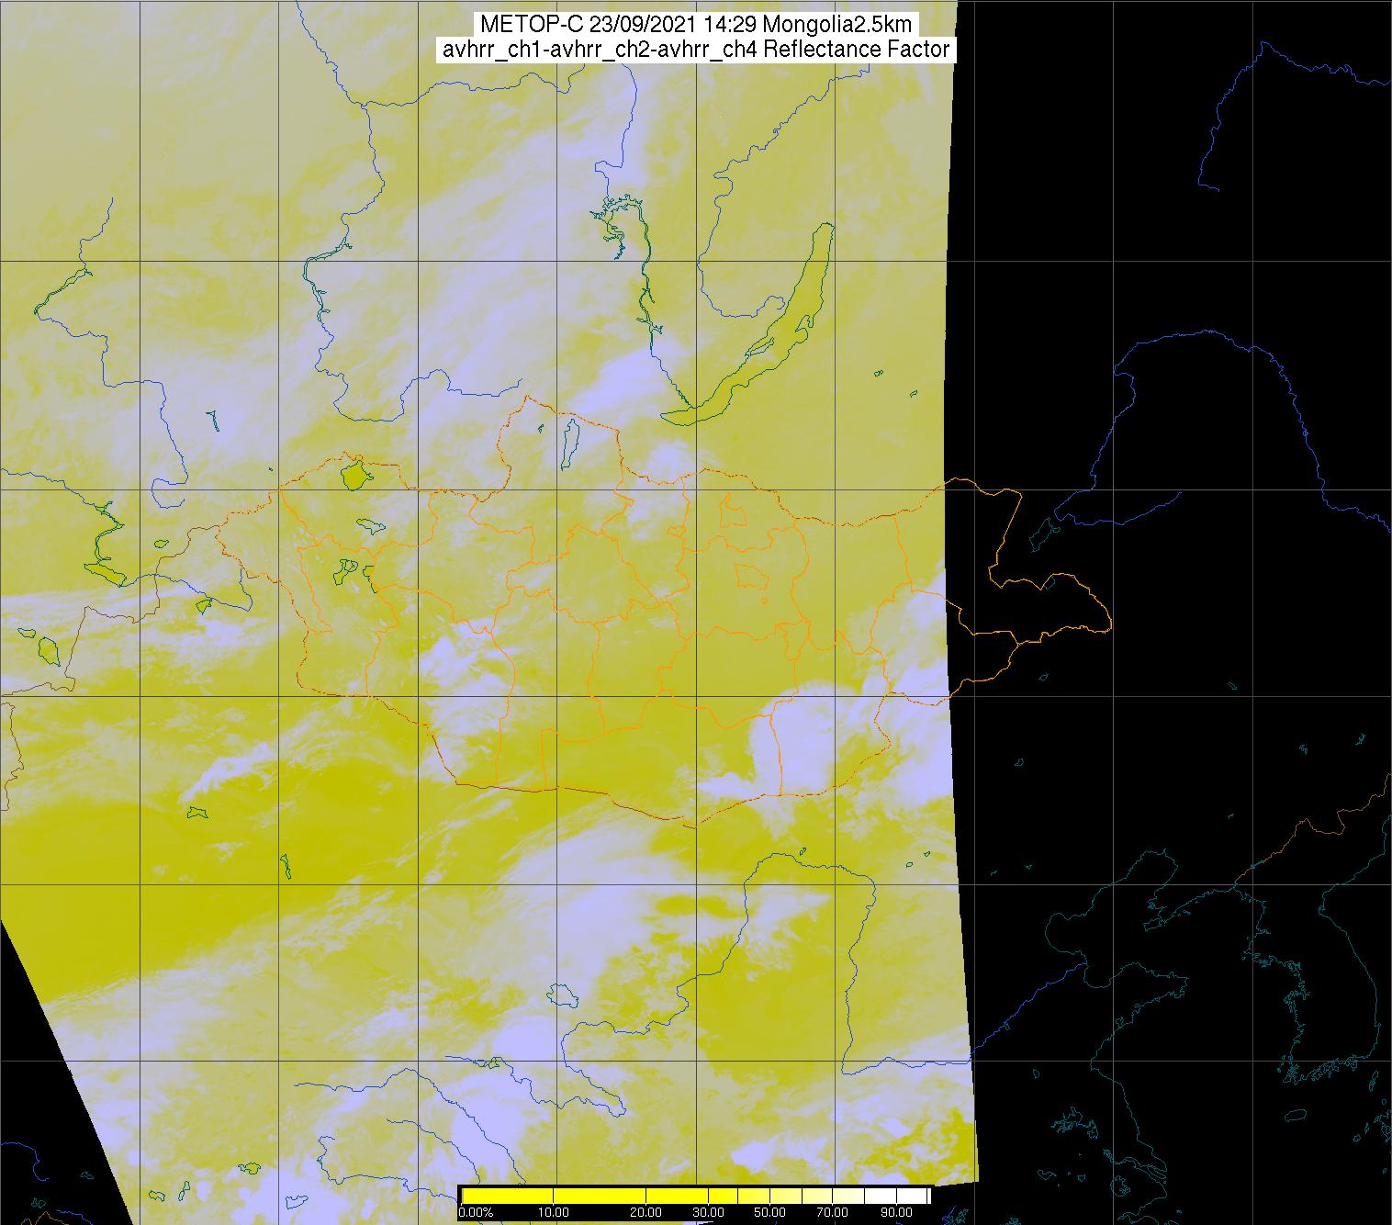Click the '70.00' legend label
Viewport: 1392px width, 1225px height.
pos(833,1212)
